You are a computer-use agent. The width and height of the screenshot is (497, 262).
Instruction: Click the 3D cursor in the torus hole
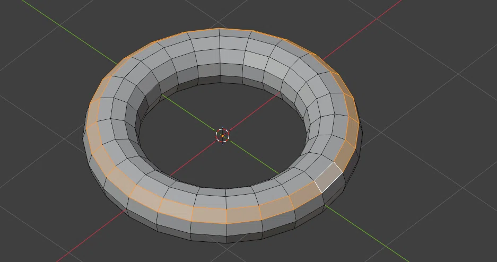[222, 136]
